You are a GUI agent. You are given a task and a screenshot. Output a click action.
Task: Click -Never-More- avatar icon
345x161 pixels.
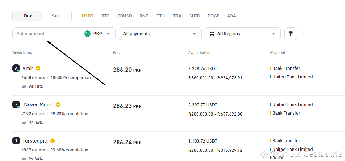tap(16, 104)
